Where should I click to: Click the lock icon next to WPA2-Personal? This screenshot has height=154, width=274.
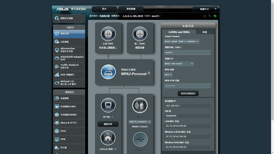[x=149, y=73]
